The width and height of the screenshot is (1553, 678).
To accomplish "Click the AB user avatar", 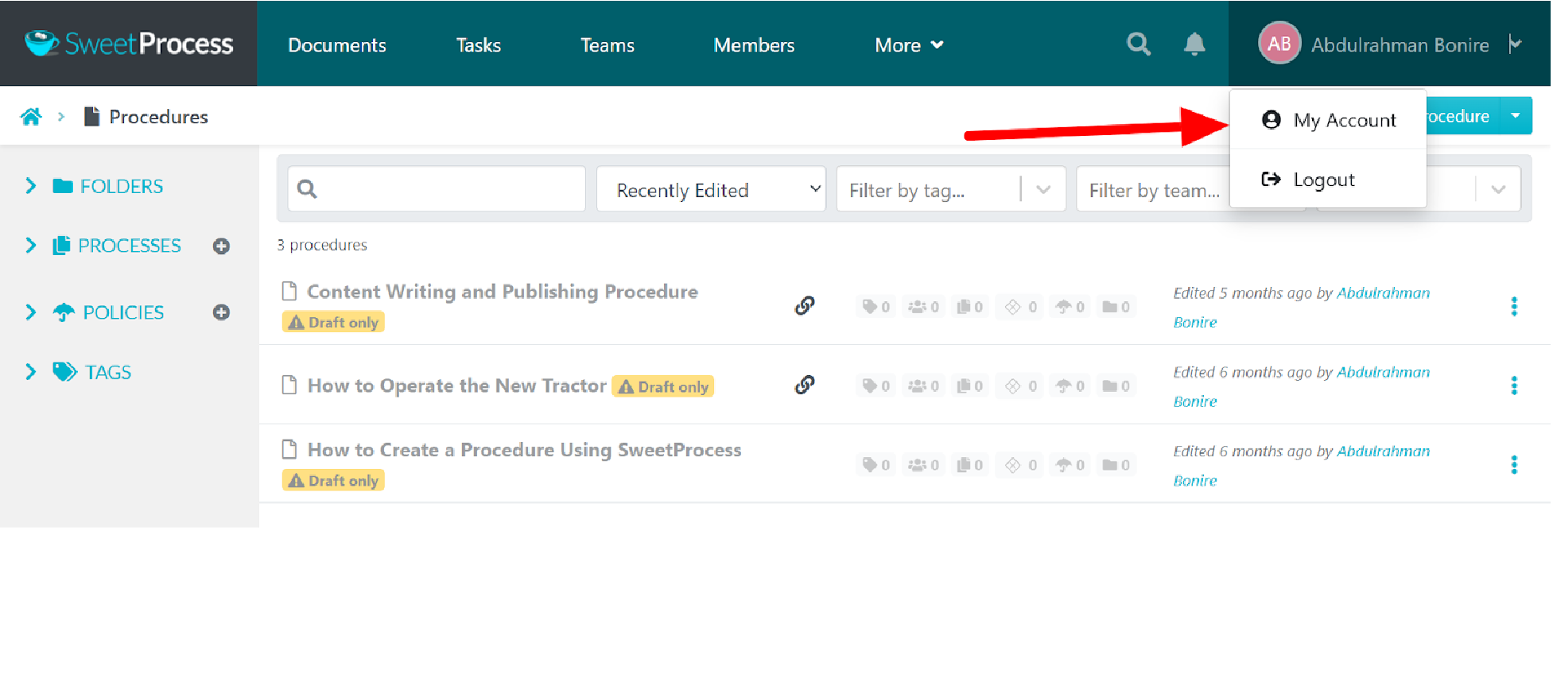I will click(1279, 43).
